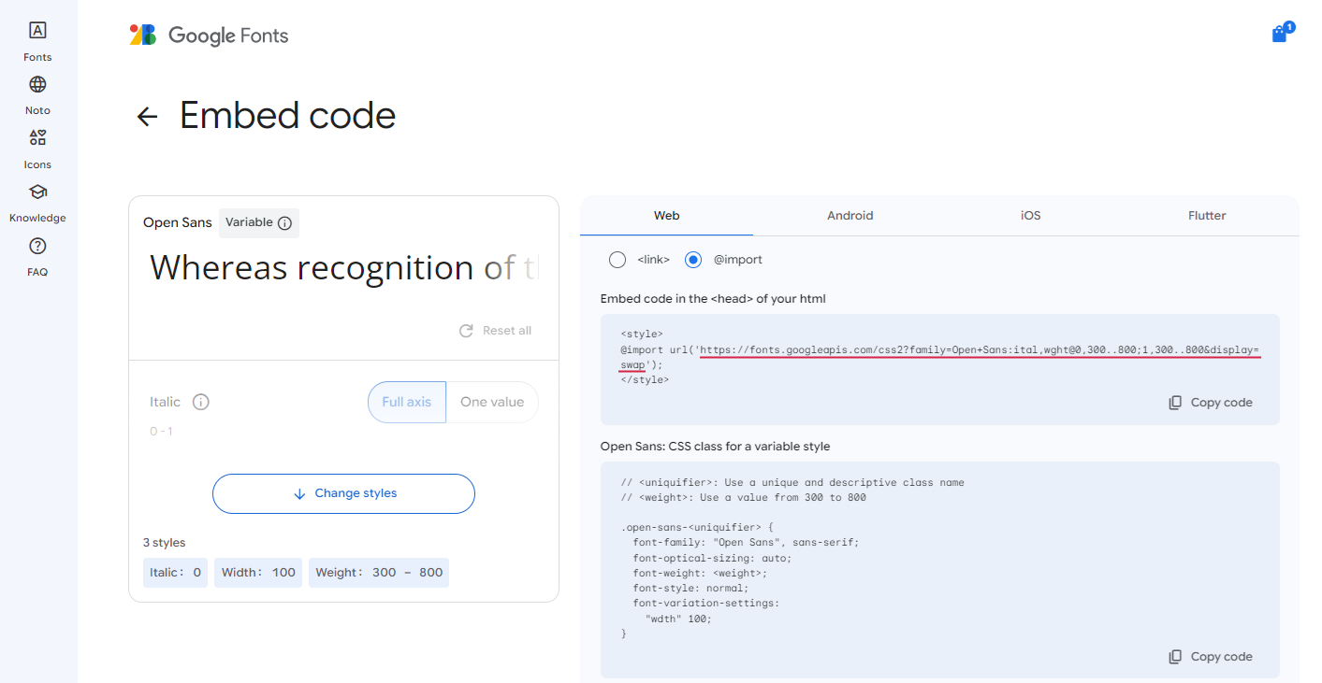Click the Google Fonts logo
This screenshot has height=683, width=1322.
click(x=209, y=36)
